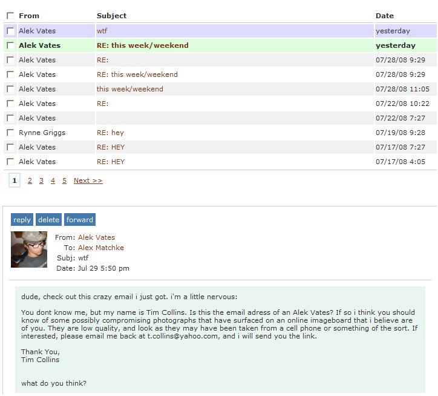Image resolution: width=438 pixels, height=396 pixels.
Task: Tick checkbox for 'RE:' message dated 07/28/08 9:29
Action: [x=10, y=60]
